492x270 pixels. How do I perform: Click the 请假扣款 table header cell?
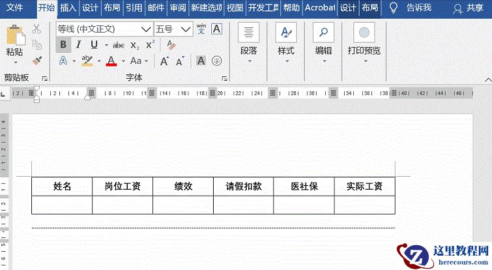[244, 186]
